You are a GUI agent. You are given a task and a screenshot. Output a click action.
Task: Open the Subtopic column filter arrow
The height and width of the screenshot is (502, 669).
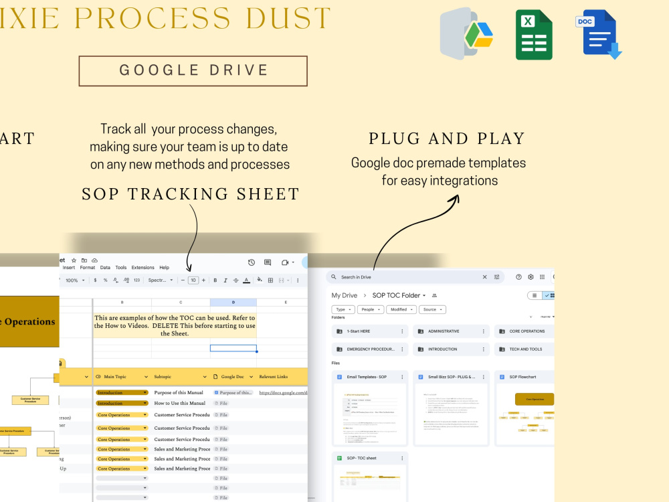[x=205, y=377]
